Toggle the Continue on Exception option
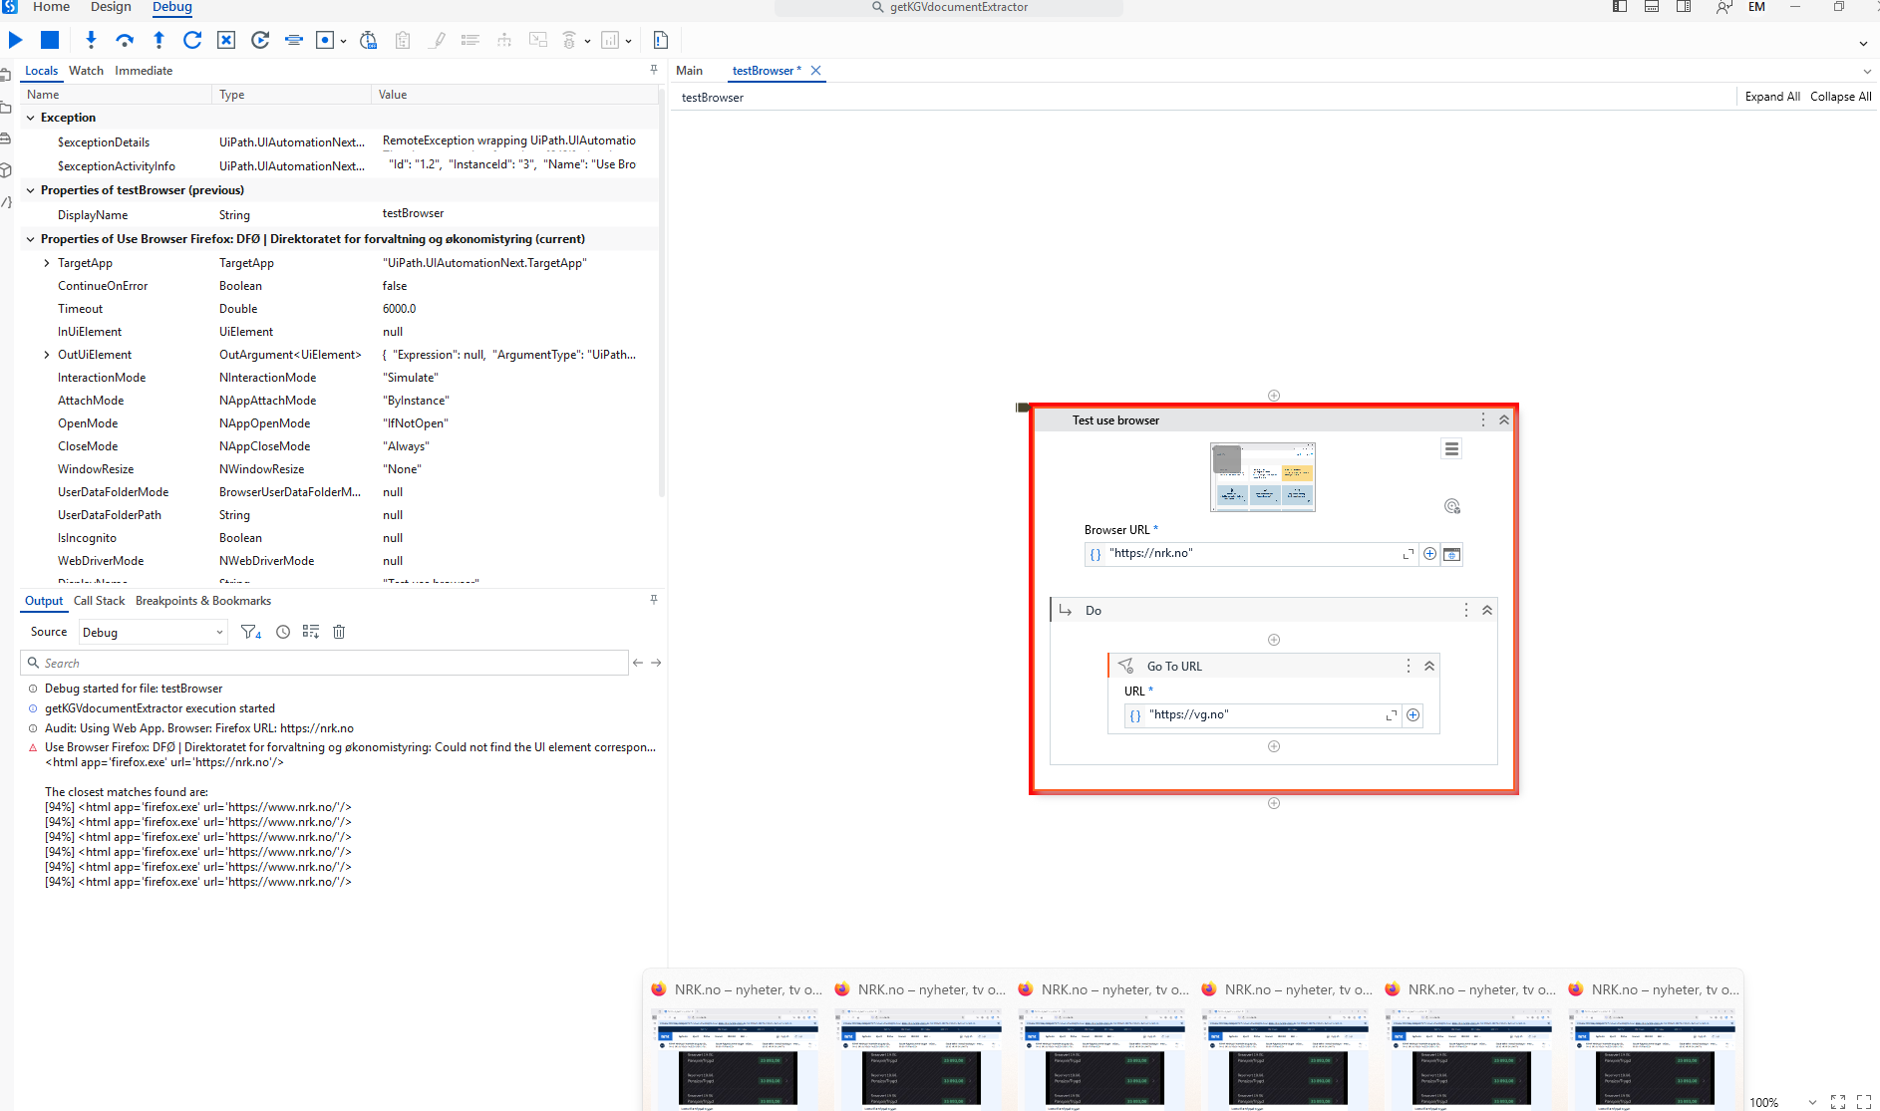Screen dimensions: 1880x1111 pyautogui.click(x=504, y=40)
